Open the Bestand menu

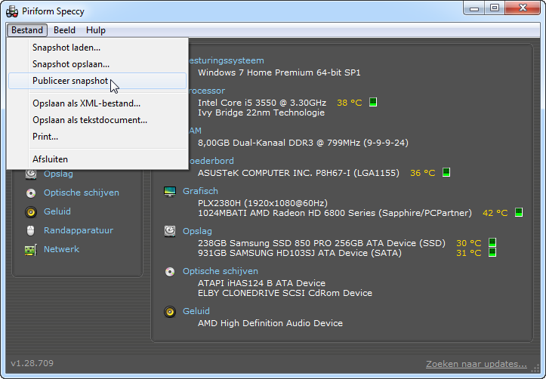point(27,30)
